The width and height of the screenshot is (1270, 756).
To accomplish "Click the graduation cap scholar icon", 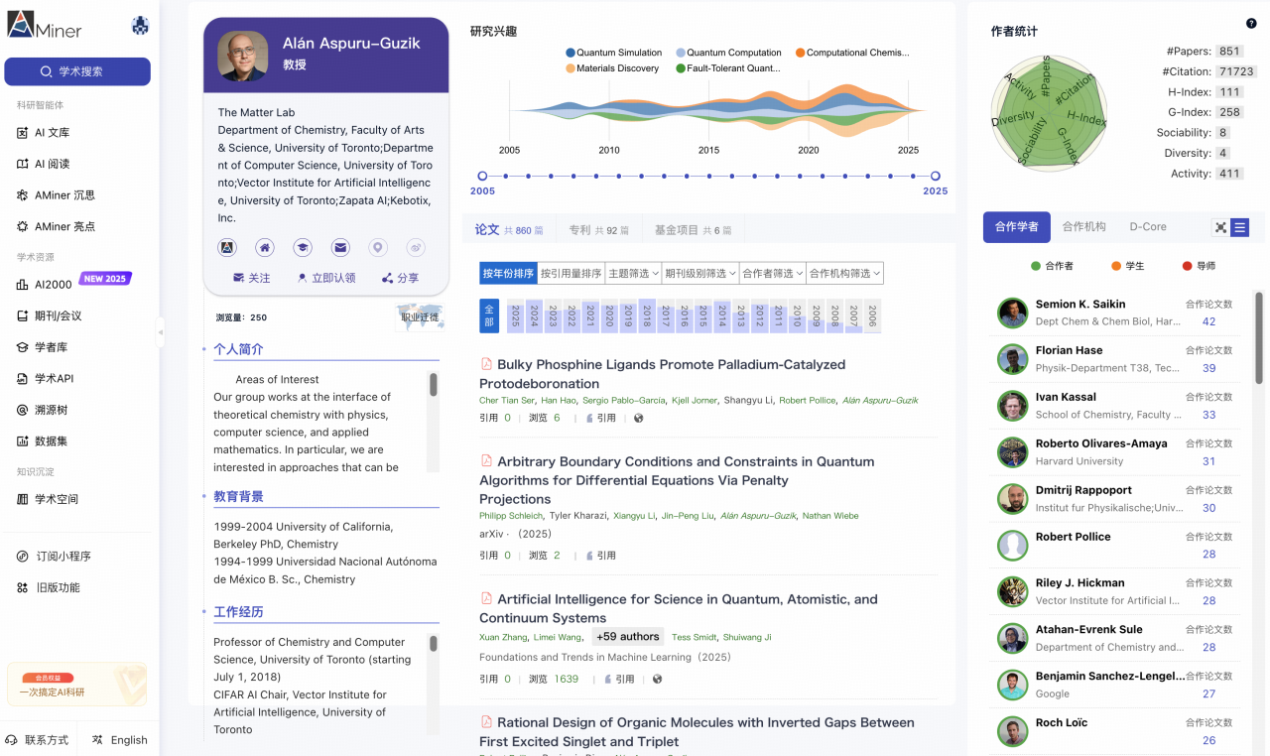I will tap(303, 247).
